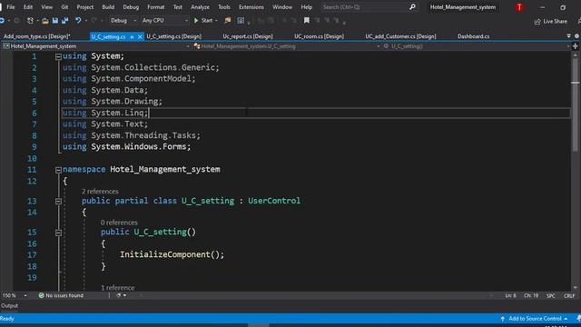Click the window layout icon beside Find

[241, 21]
